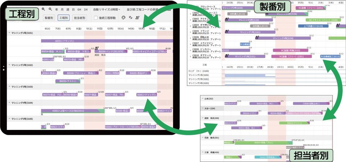Select the K0001>キャビティコアー task bar
The image size is (346, 162).
pos(150,51)
